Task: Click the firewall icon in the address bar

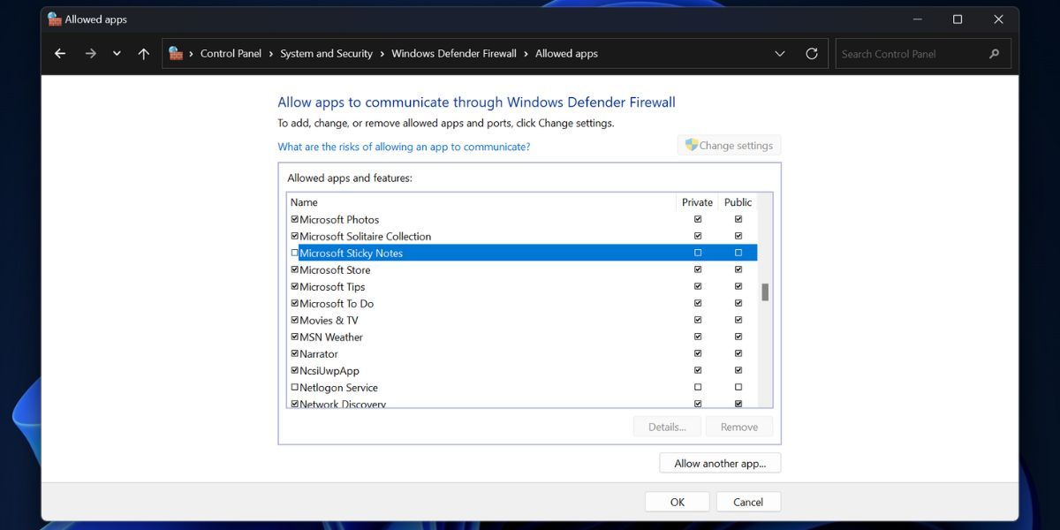Action: point(175,53)
